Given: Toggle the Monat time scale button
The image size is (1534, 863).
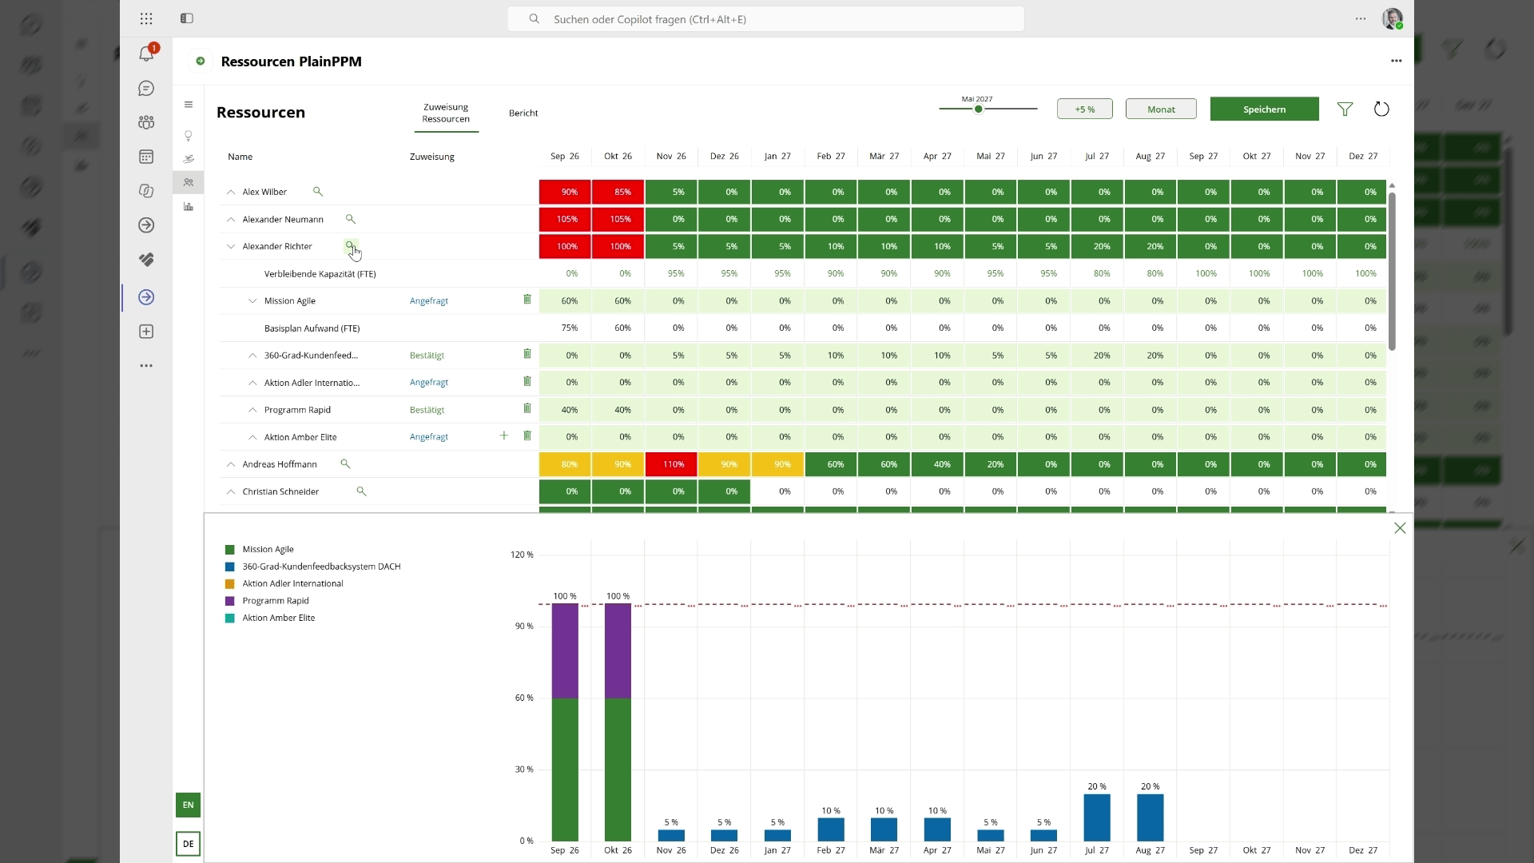Looking at the screenshot, I should tap(1161, 109).
